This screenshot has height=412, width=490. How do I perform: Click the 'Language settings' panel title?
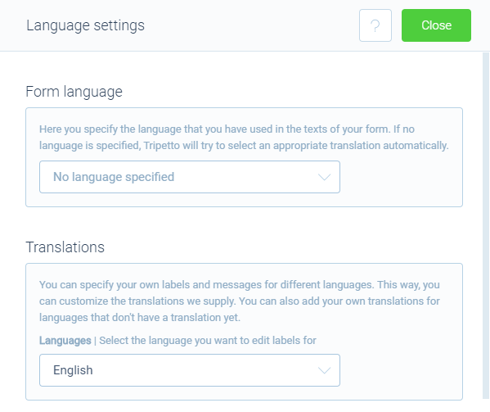click(x=85, y=25)
